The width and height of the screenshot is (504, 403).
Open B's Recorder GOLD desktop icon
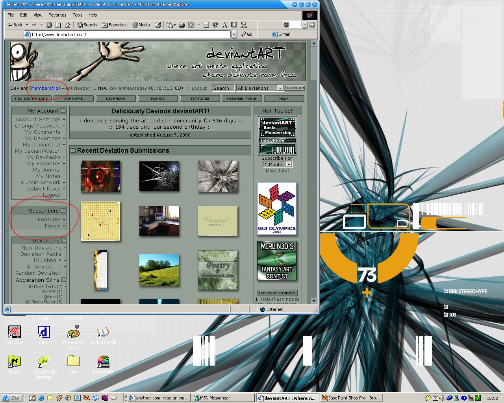click(73, 338)
